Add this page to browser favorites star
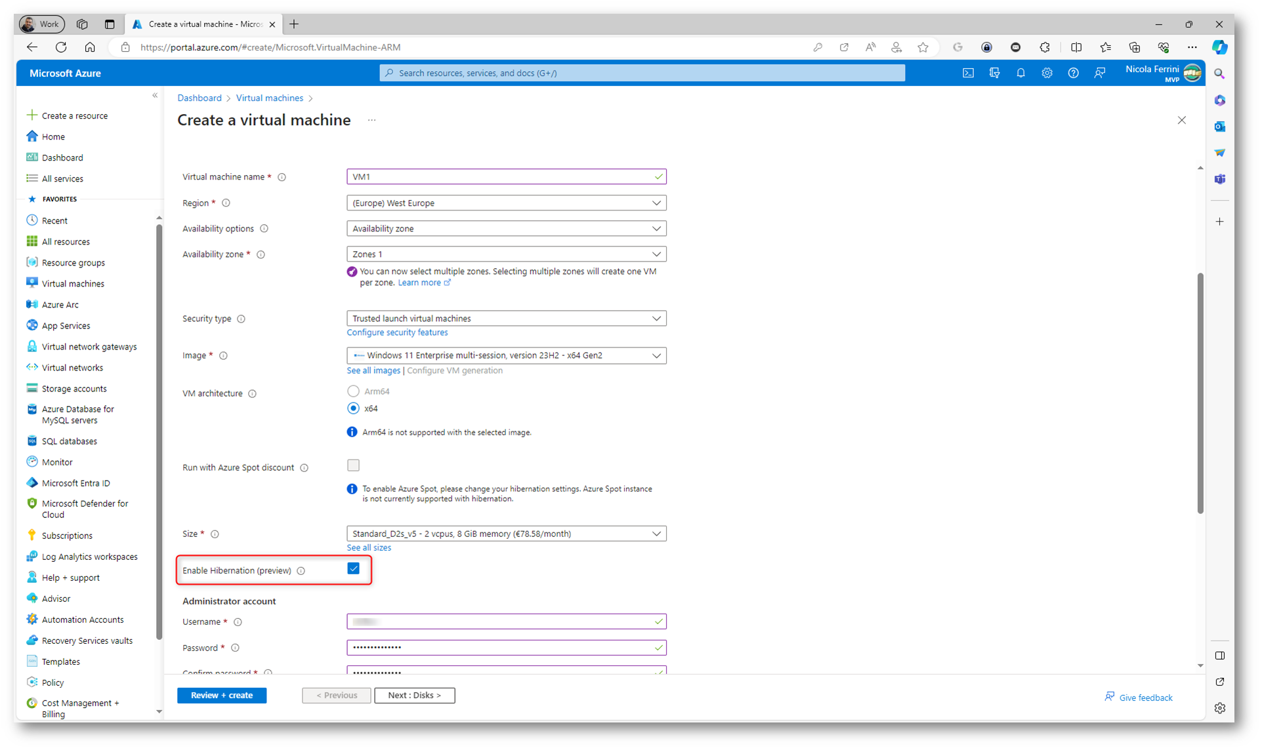Viewport: 1262px width, 750px height. pos(923,47)
